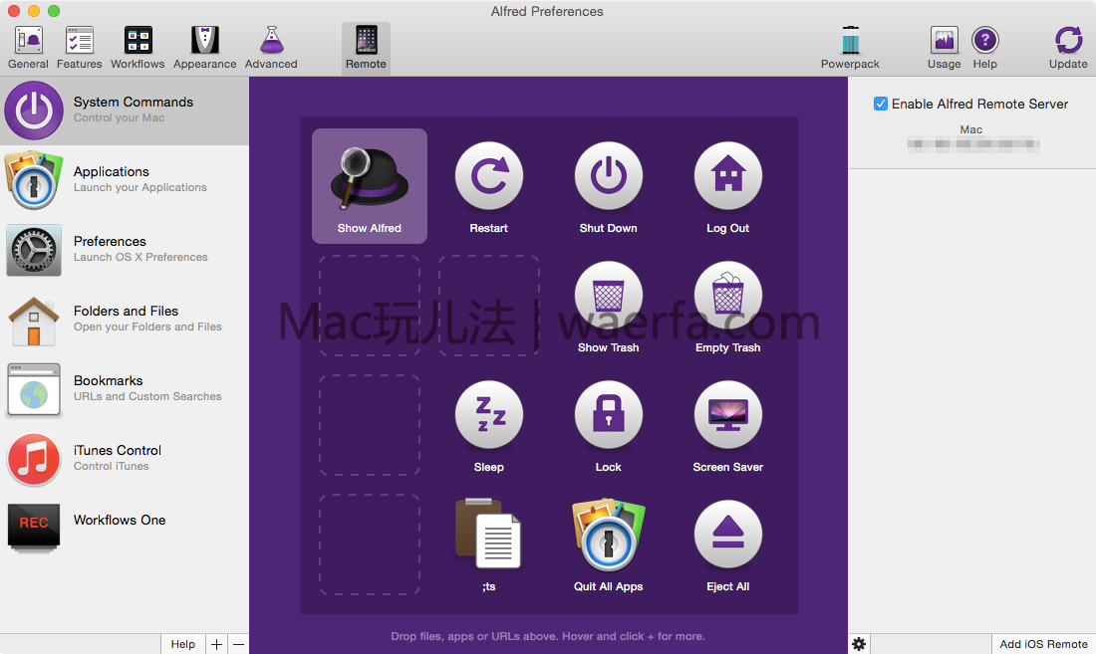Click the Add iOS Remote button
The image size is (1096, 654).
1043,644
